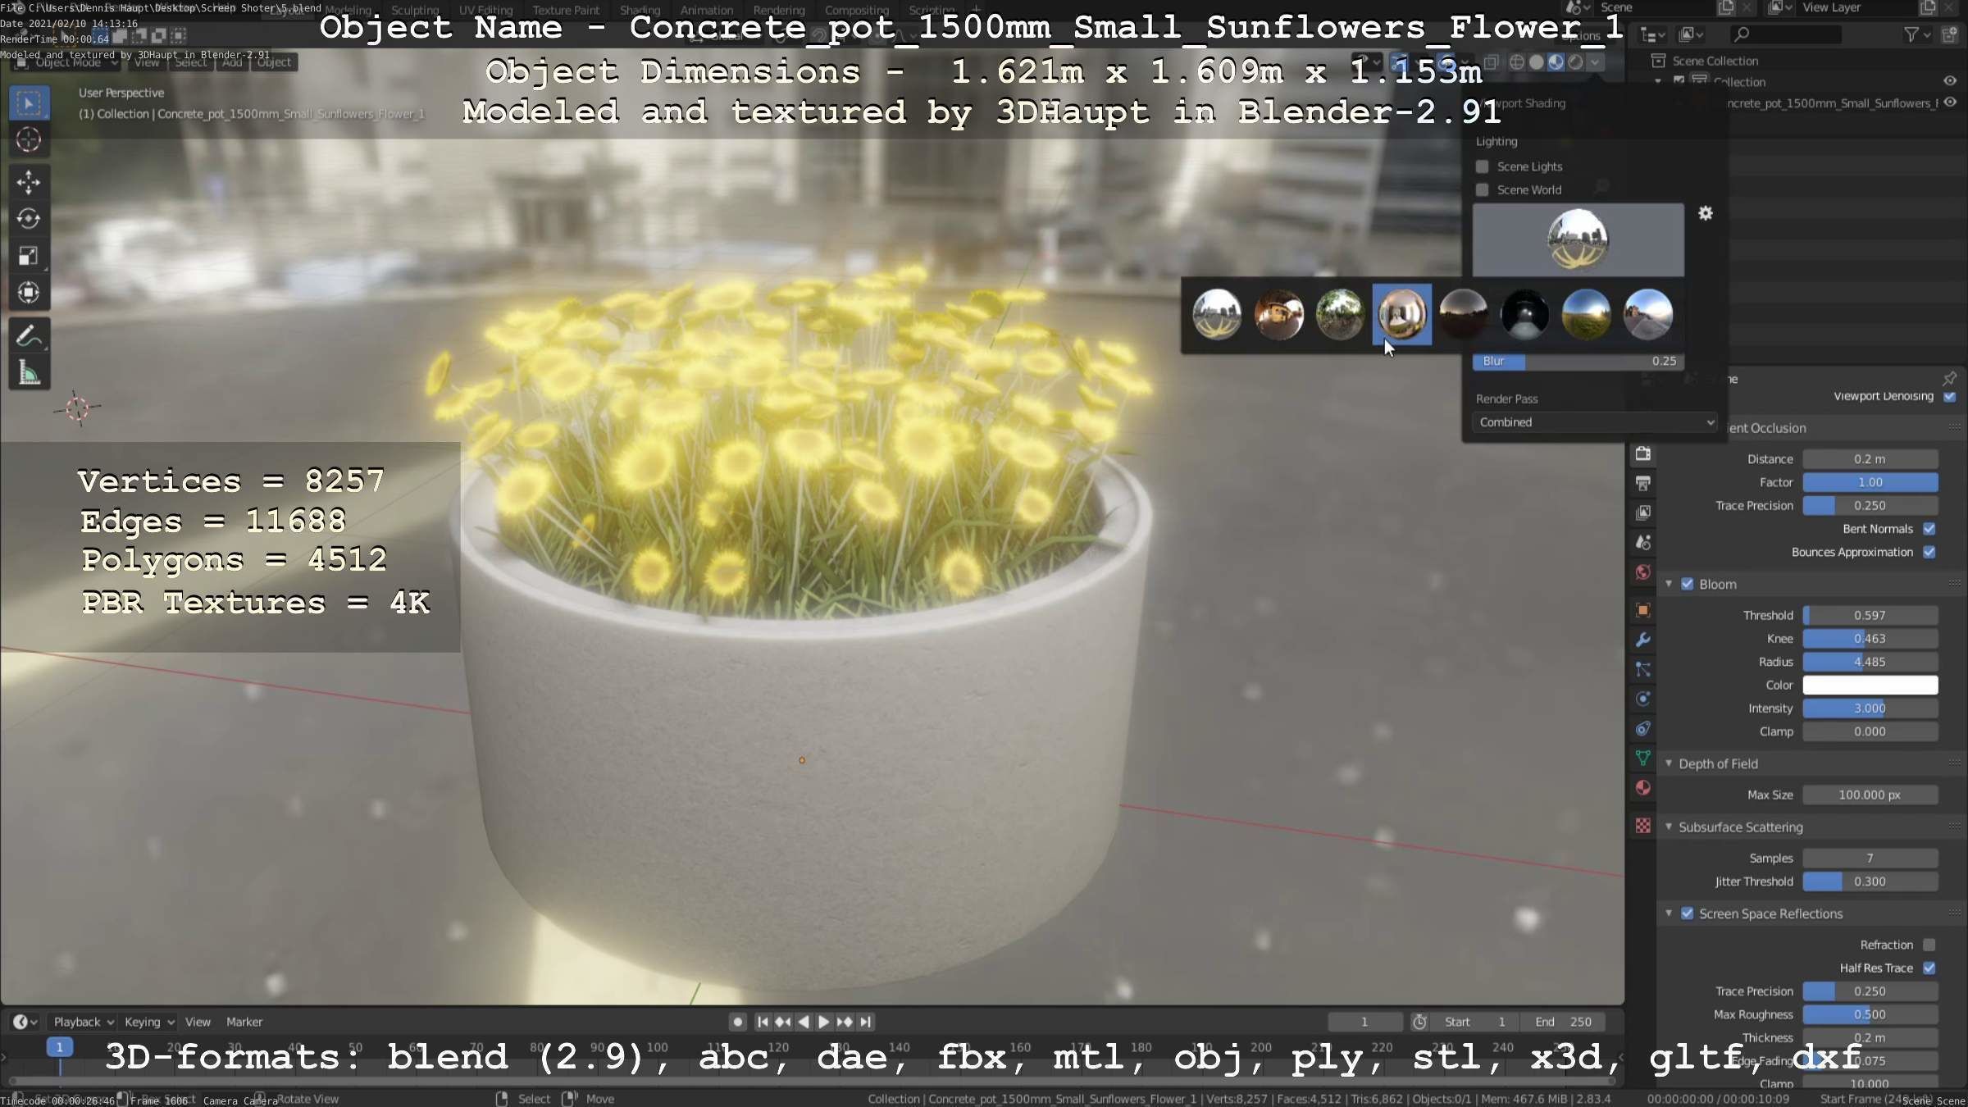
Task: Disable Screen Space Reflections checkbox
Action: (1688, 913)
